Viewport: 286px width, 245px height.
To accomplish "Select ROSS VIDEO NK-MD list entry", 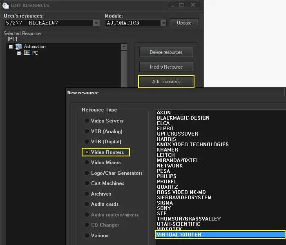I will click(x=182, y=192).
